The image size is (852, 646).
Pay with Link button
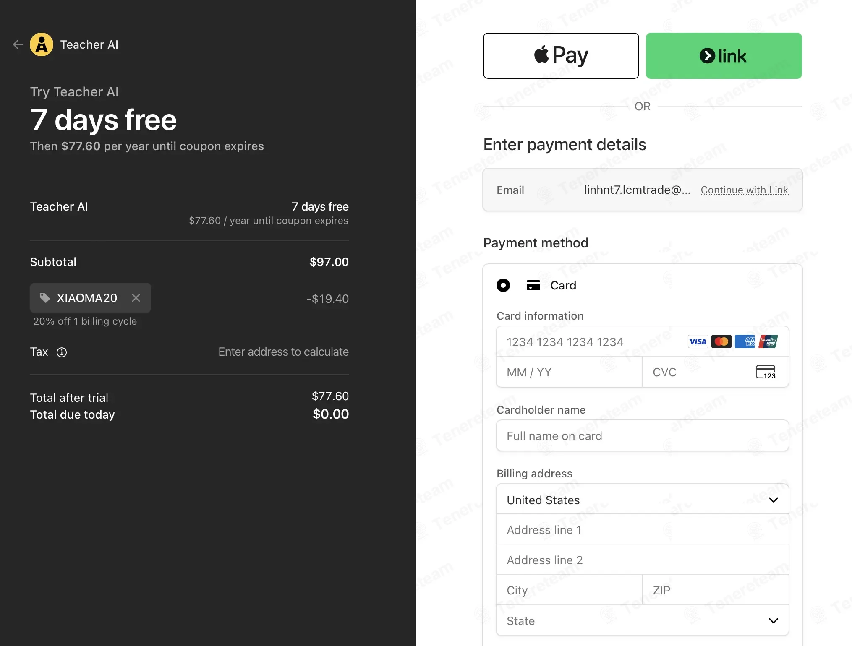(x=724, y=56)
